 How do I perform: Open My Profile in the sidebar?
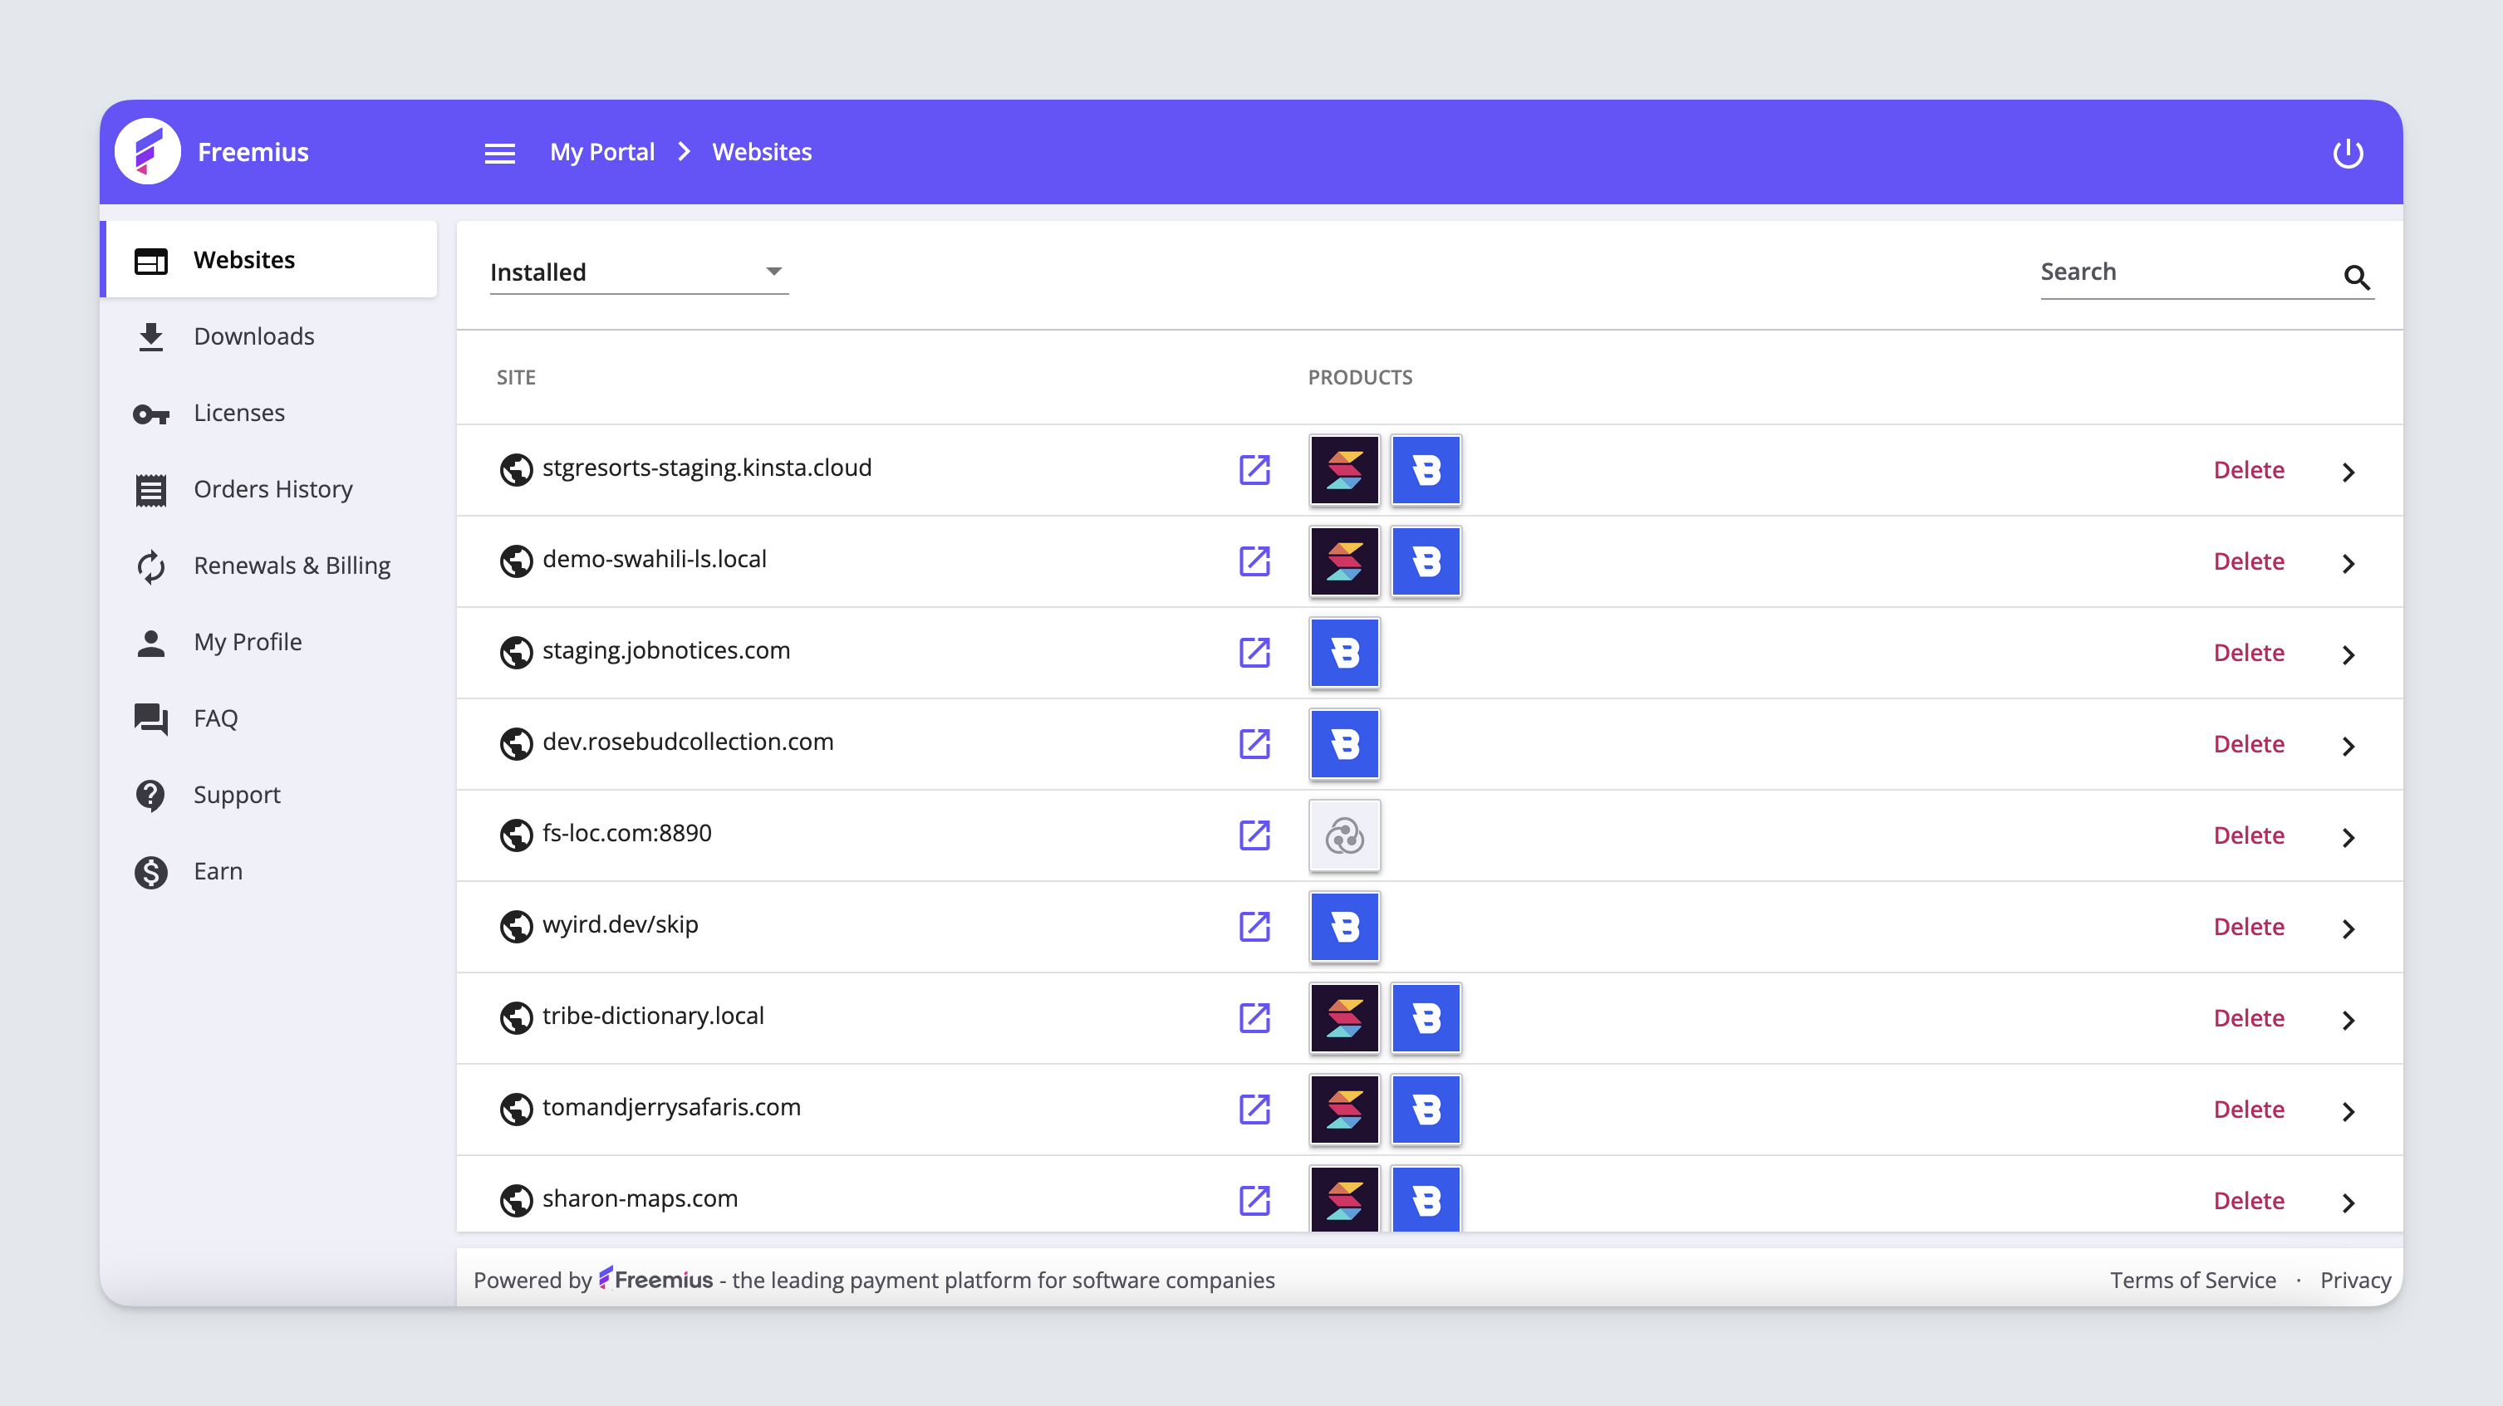(269, 642)
